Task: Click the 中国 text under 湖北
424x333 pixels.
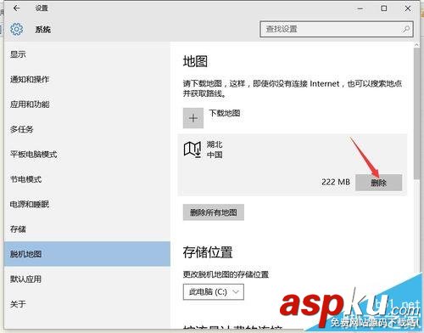Action: [x=215, y=155]
